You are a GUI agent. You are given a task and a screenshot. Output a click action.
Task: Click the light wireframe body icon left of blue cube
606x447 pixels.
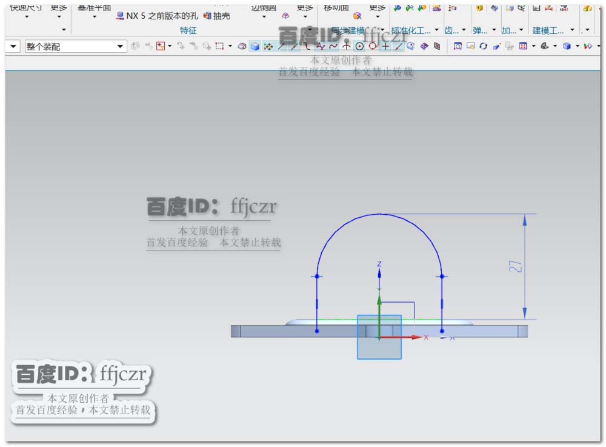(x=242, y=47)
